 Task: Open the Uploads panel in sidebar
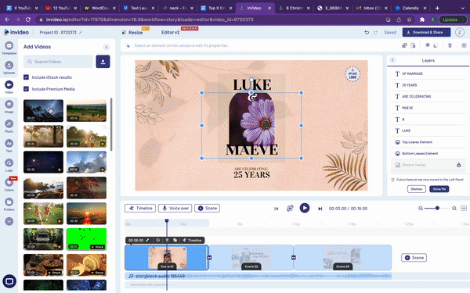pyautogui.click(x=9, y=67)
